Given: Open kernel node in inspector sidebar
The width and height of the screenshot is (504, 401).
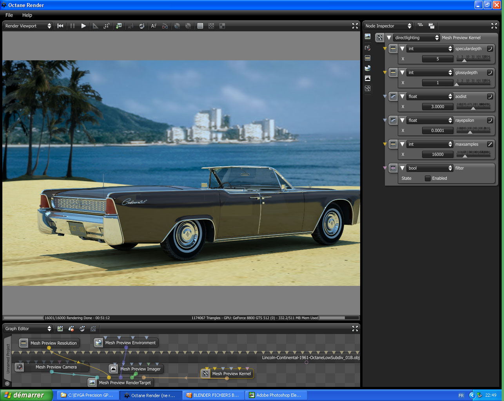Looking at the screenshot, I should point(368,89).
